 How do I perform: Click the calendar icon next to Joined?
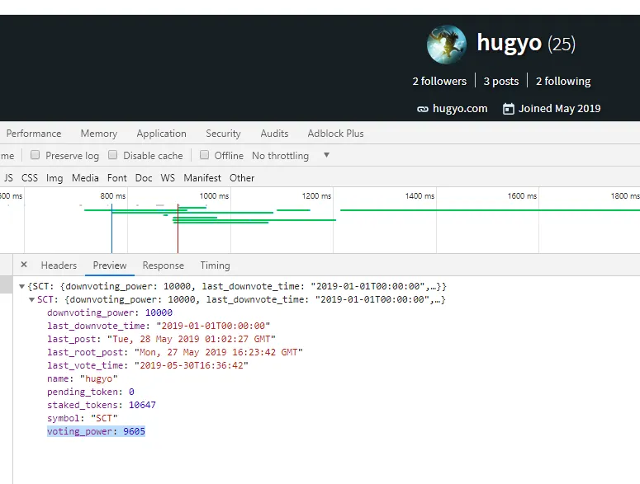(508, 109)
